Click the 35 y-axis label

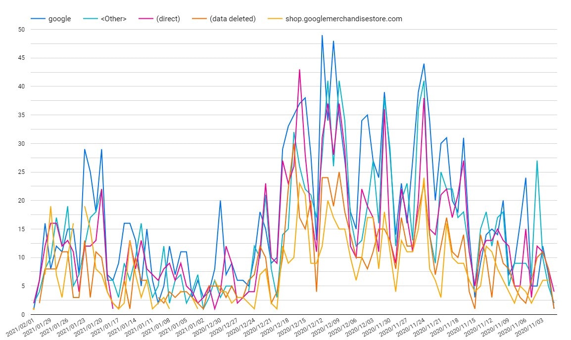pos(21,115)
